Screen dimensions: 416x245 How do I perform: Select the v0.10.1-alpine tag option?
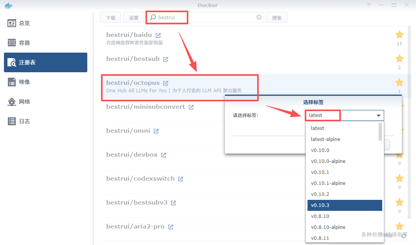(344, 183)
